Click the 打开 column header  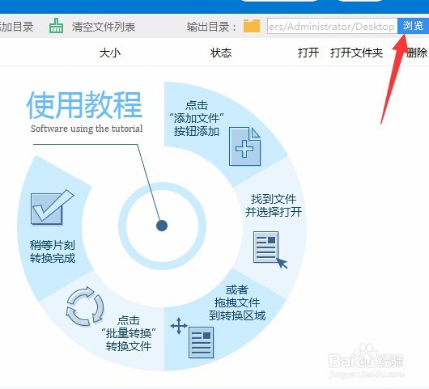point(308,53)
